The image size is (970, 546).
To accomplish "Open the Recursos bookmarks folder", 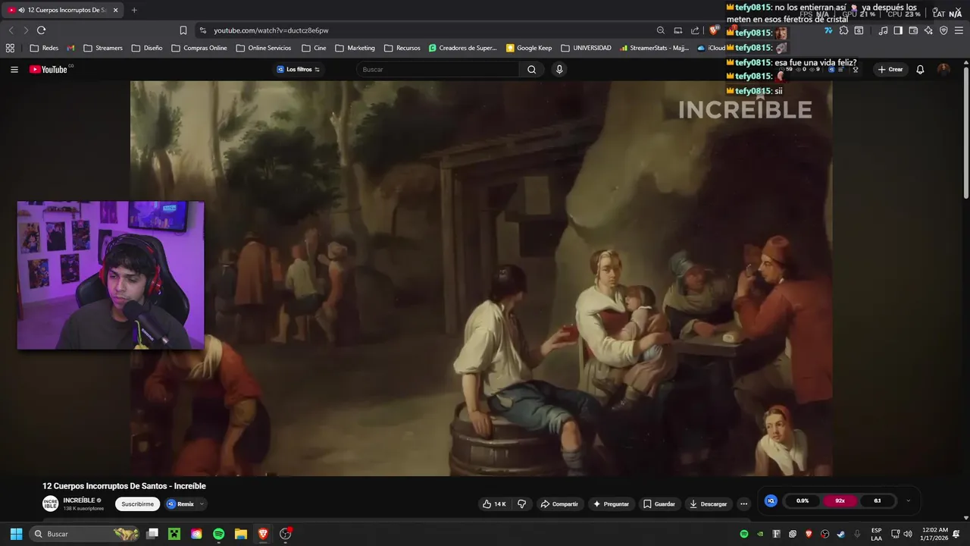I will pos(402,48).
